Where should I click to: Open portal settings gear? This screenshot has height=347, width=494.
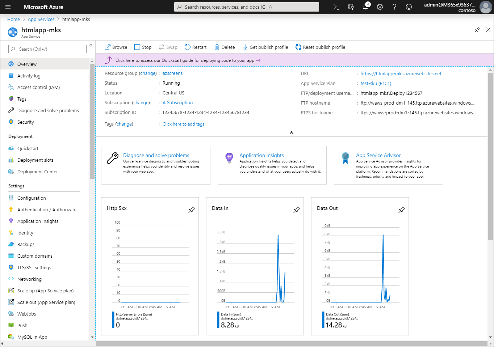[380, 7]
